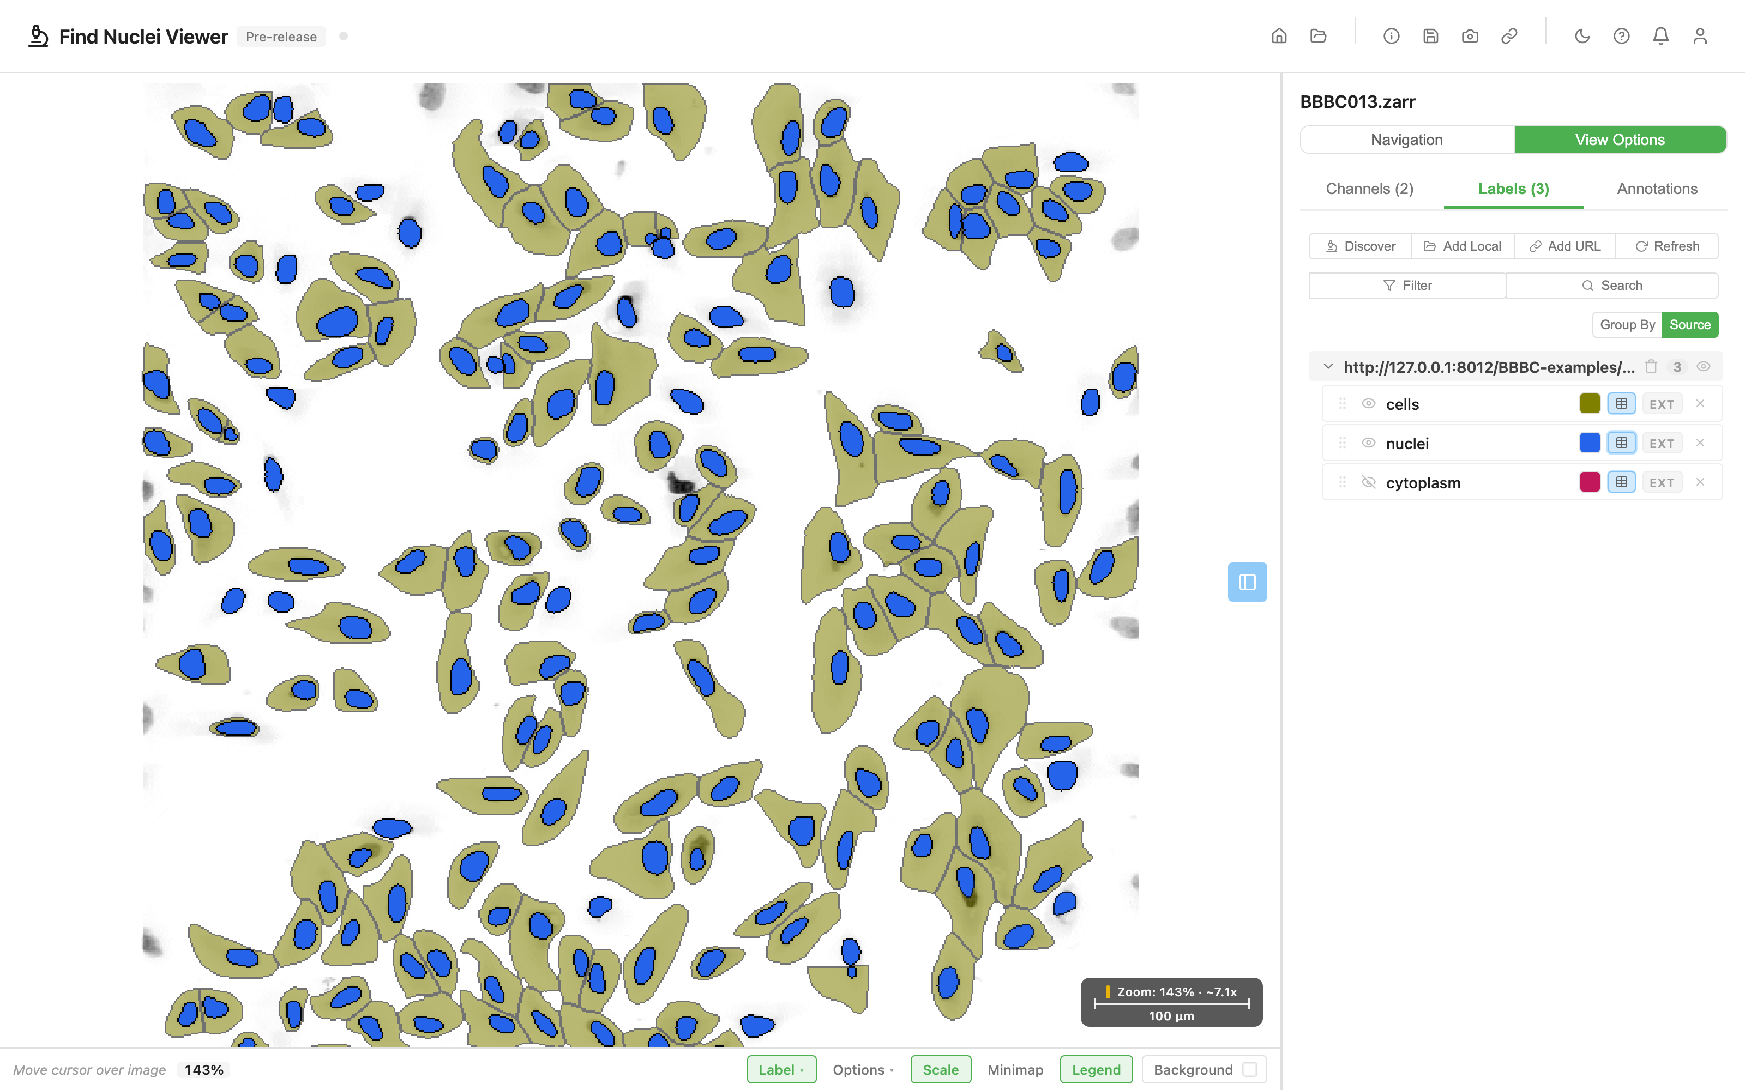
Task: Switch to the Navigation tab
Action: [x=1406, y=140]
